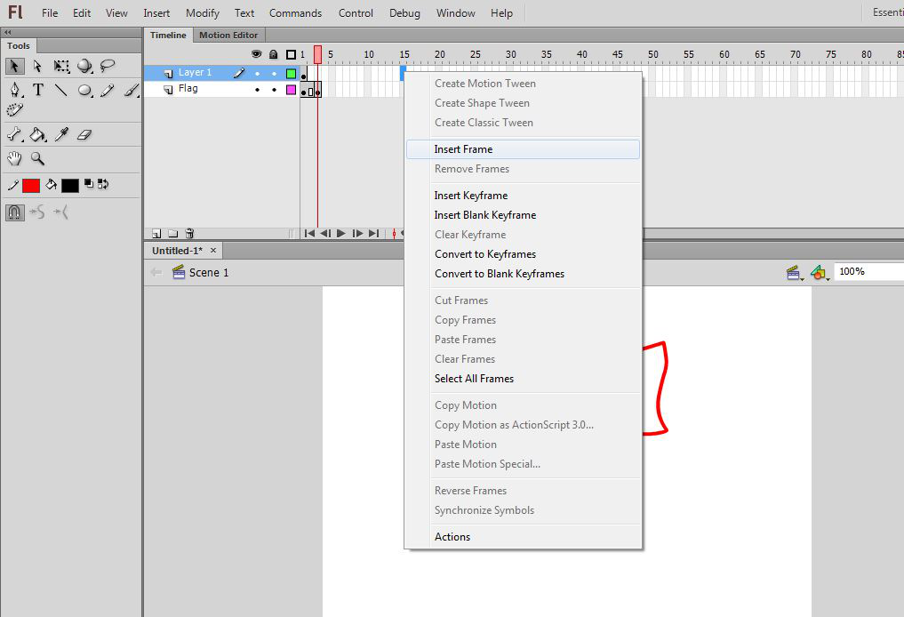Select the Selection (black arrow) tool

click(x=14, y=67)
